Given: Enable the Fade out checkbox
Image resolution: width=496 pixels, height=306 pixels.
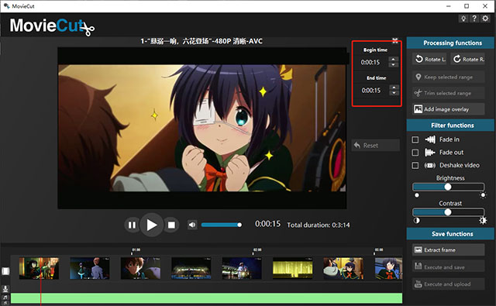Looking at the screenshot, I should pyautogui.click(x=415, y=153).
